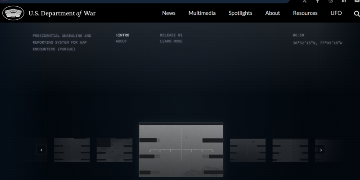The image size is (360, 180).
Task: Click the LEARN MORE link
Action: point(171,41)
